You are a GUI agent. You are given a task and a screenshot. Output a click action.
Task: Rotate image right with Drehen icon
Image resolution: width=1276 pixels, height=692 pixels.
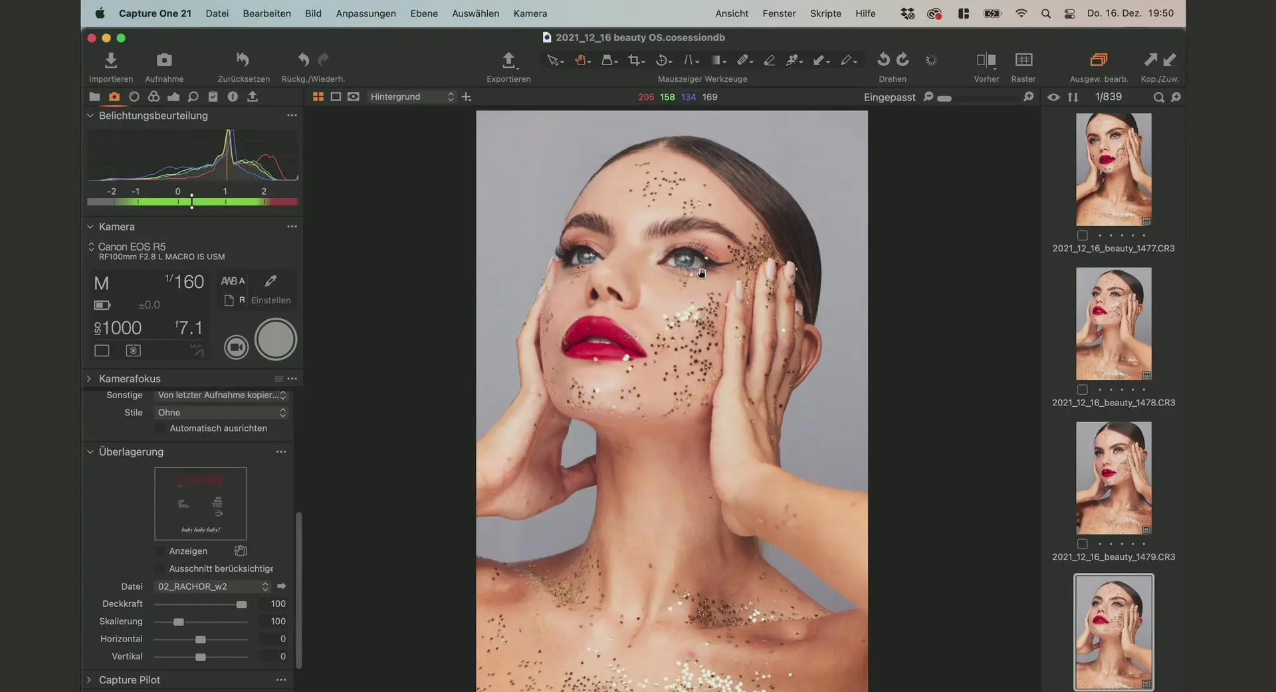pyautogui.click(x=903, y=60)
